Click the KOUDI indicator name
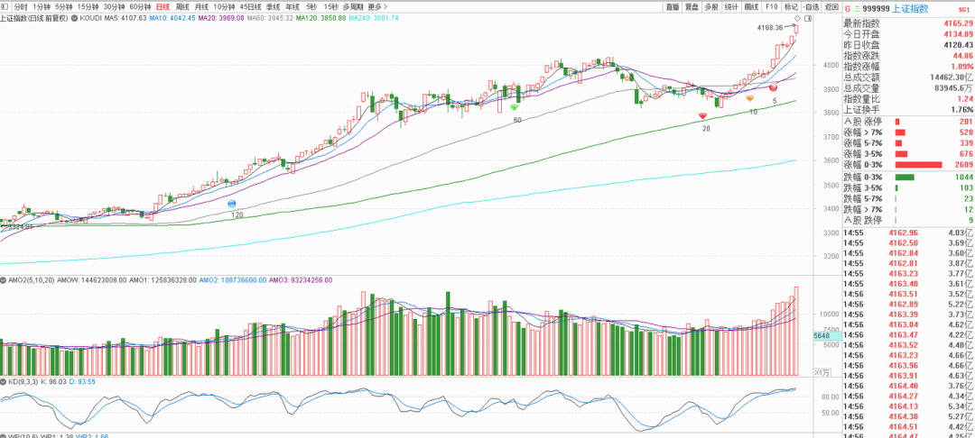The image size is (975, 438). [x=91, y=19]
